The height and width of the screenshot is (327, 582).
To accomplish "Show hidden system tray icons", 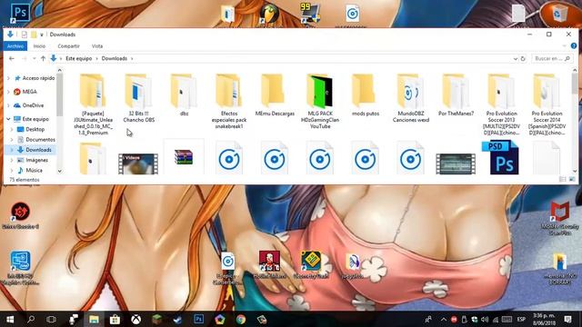I will 444,319.
